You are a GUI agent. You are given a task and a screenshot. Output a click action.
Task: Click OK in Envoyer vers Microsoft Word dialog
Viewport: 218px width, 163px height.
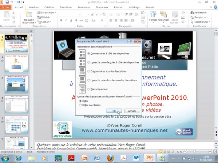[x=114, y=111]
